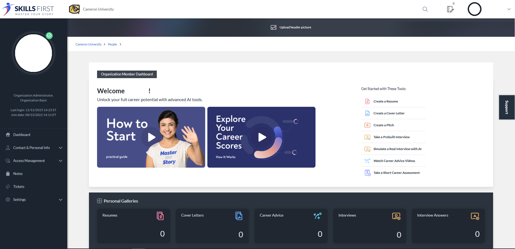
Task: Play the How to Start video
Action: [151, 137]
